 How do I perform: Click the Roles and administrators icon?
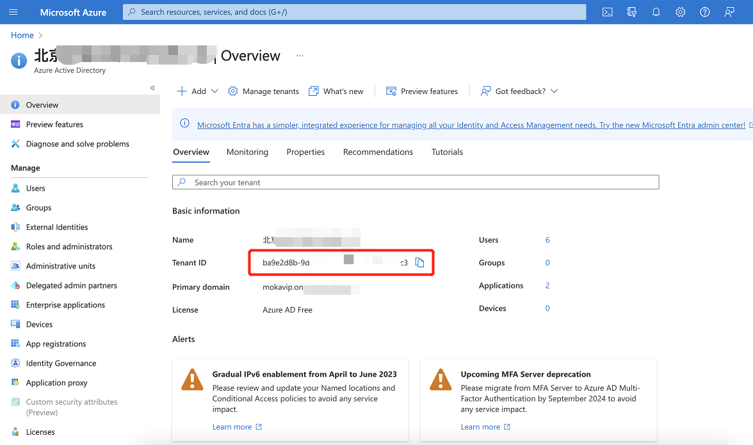pyautogui.click(x=15, y=247)
